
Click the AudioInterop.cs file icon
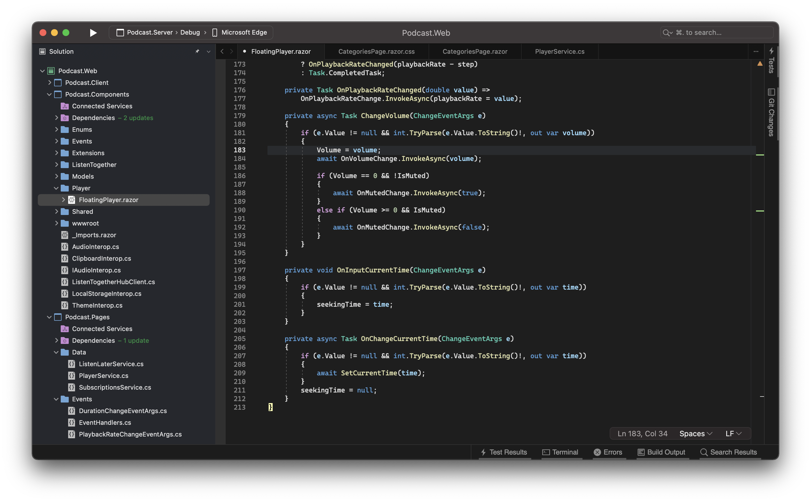click(x=65, y=247)
